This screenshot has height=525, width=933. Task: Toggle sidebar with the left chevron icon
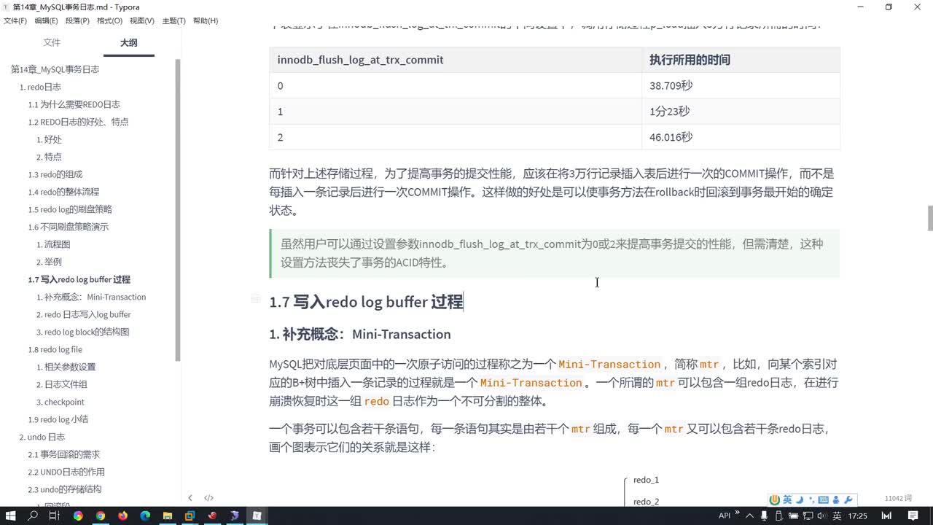190,498
